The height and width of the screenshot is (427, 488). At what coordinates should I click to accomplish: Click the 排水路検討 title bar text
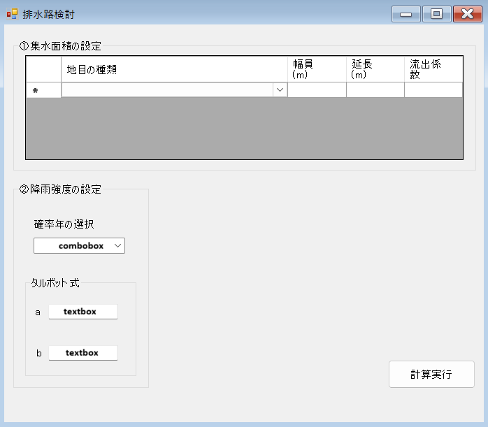coord(49,14)
